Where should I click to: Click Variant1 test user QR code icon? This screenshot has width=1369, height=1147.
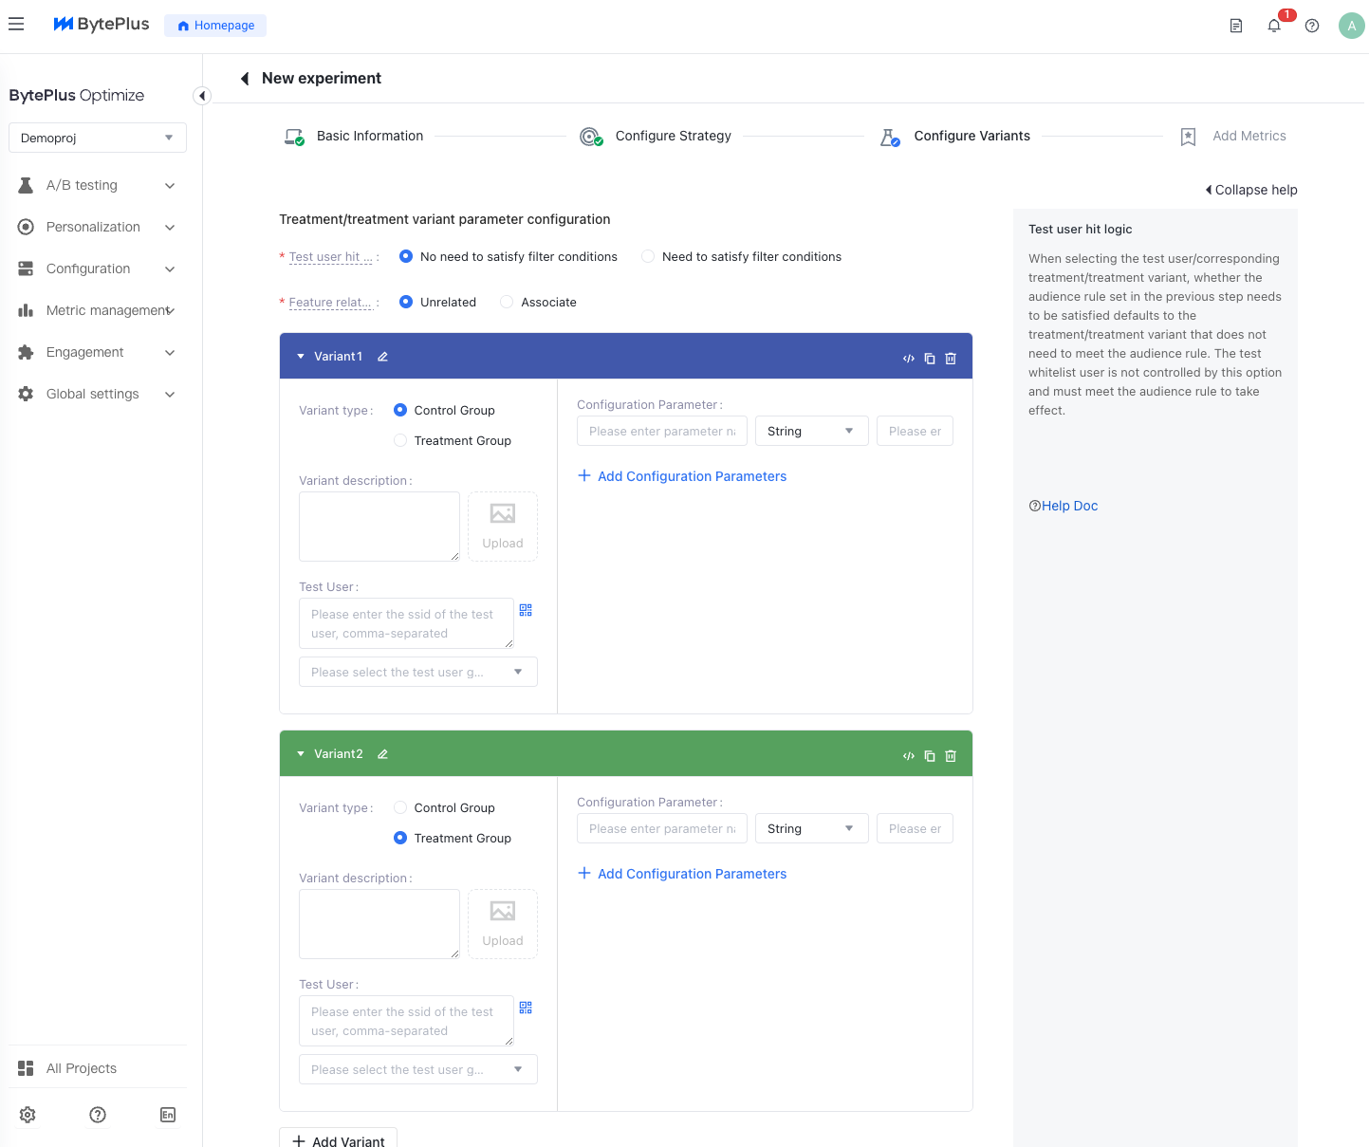526,610
